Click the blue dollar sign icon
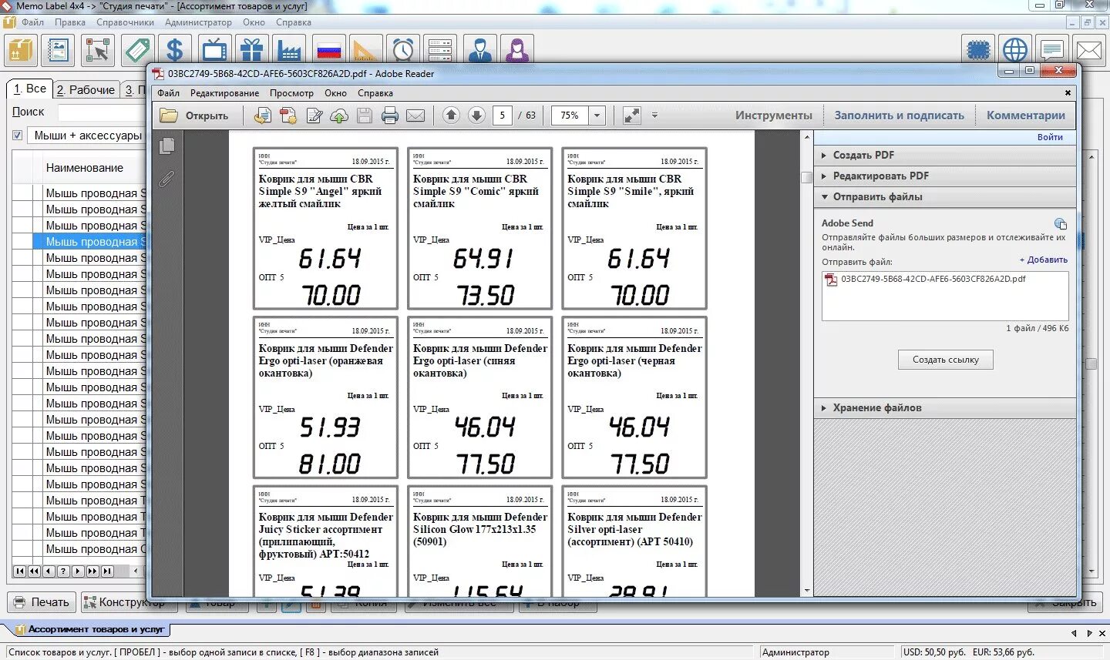The width and height of the screenshot is (1110, 660). tap(175, 51)
